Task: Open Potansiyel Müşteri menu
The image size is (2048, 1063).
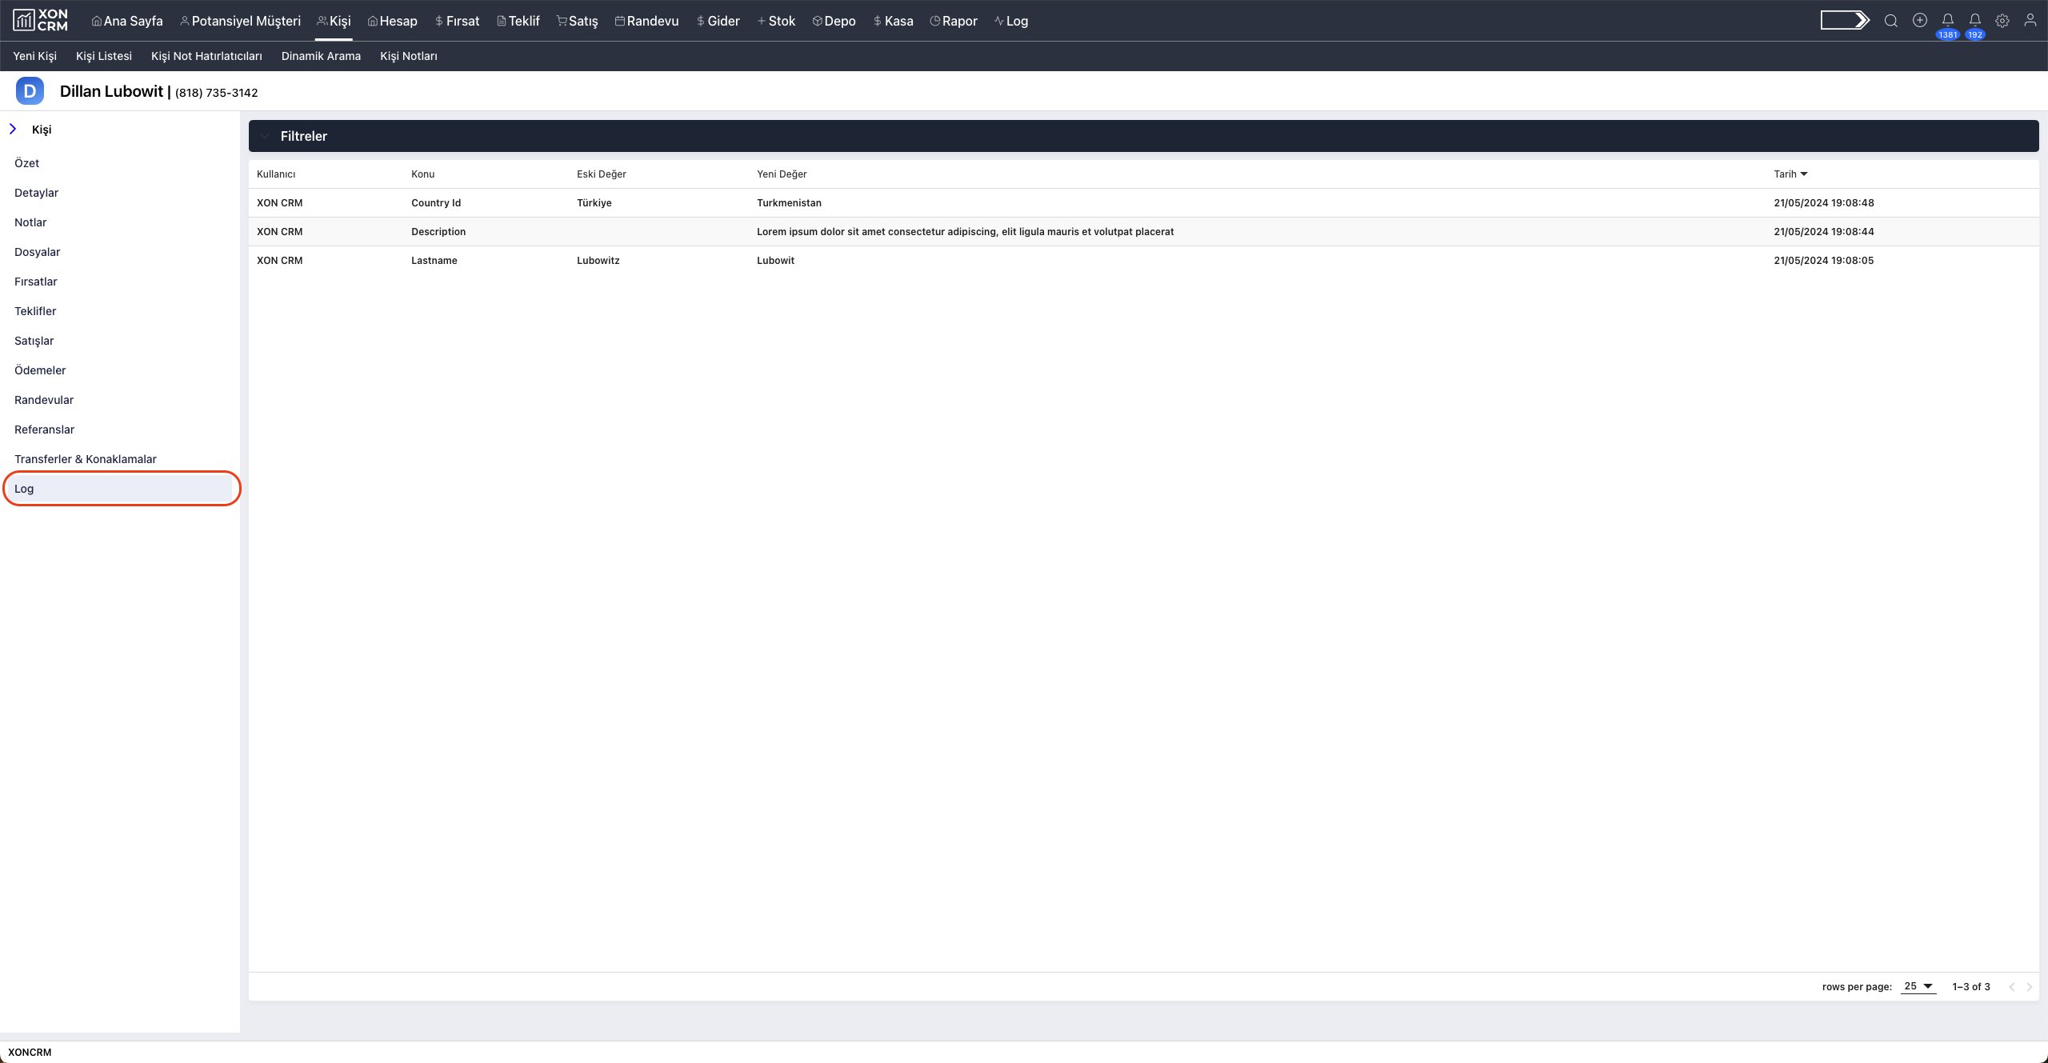Action: coord(240,21)
